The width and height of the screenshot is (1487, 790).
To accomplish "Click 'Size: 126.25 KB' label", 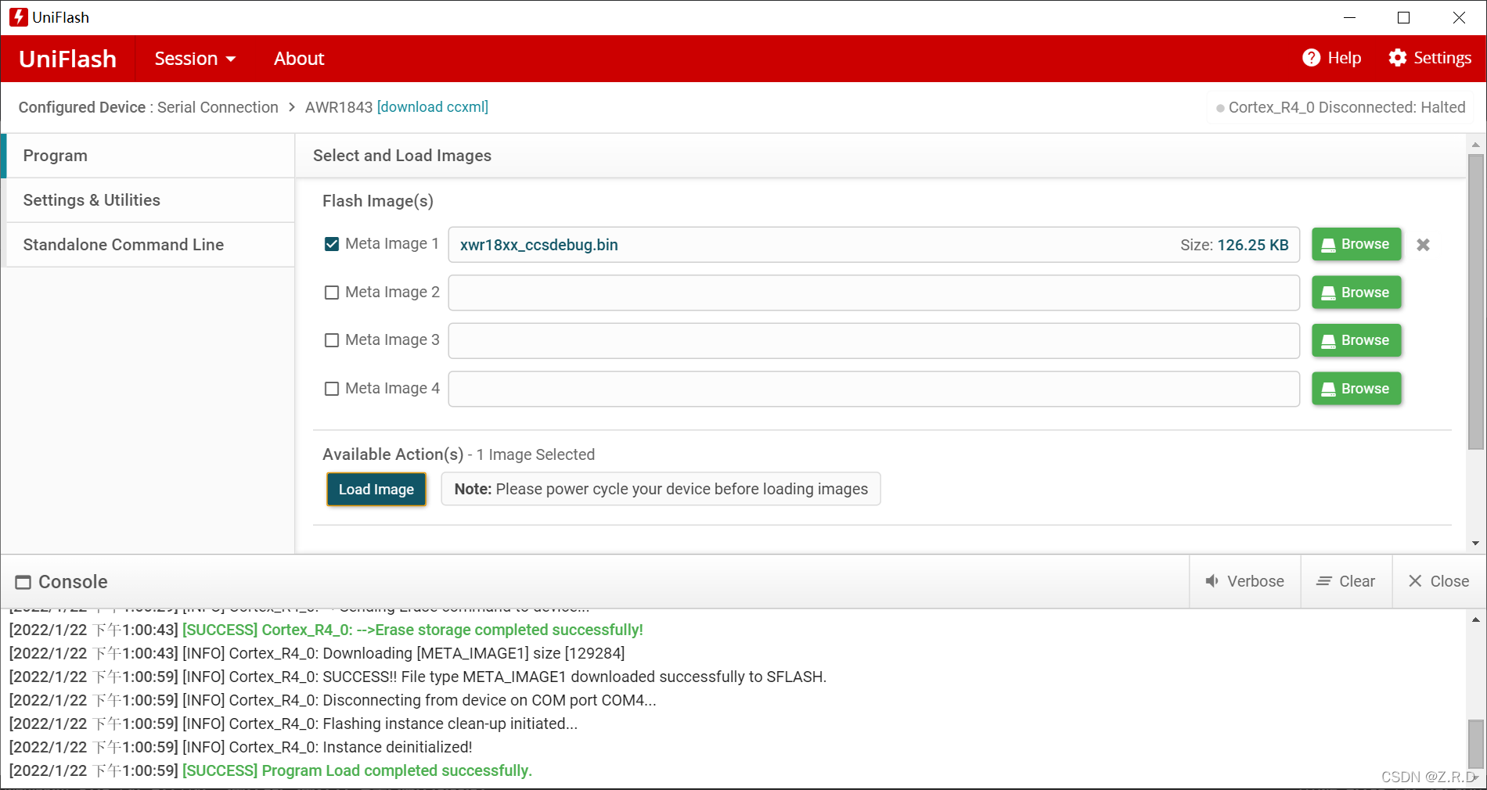I will (x=1234, y=245).
